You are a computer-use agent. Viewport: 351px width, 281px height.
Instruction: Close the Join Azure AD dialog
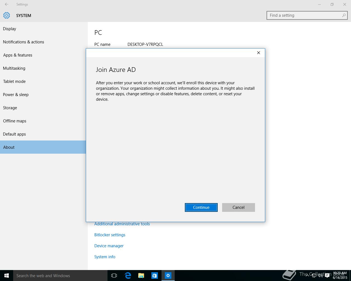point(258,53)
